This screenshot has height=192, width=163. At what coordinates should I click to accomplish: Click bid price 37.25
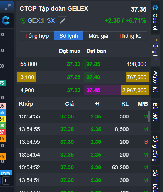click(73, 77)
